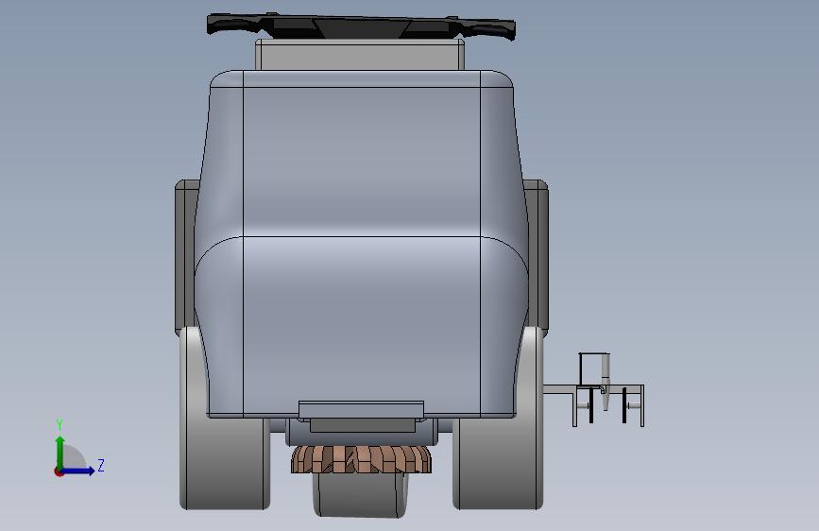The height and width of the screenshot is (531, 819).
Task: Select the dark gray rectangle below the center plate
Action: point(363,425)
